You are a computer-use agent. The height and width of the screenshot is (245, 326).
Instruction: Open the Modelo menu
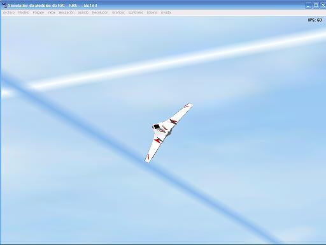pos(24,13)
